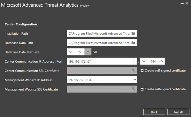Click key icon for Management Website SSL Certificate
The height and width of the screenshot is (117, 191).
pos(133,89)
